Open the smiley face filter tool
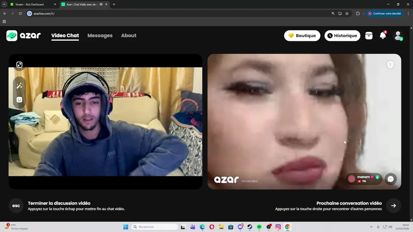Screen dimensions: 413x232 (x=19, y=100)
